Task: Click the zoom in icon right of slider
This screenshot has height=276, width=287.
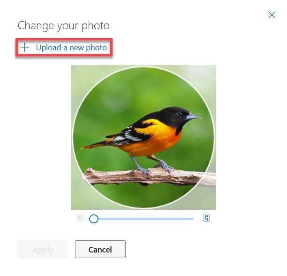Action: [x=206, y=218]
